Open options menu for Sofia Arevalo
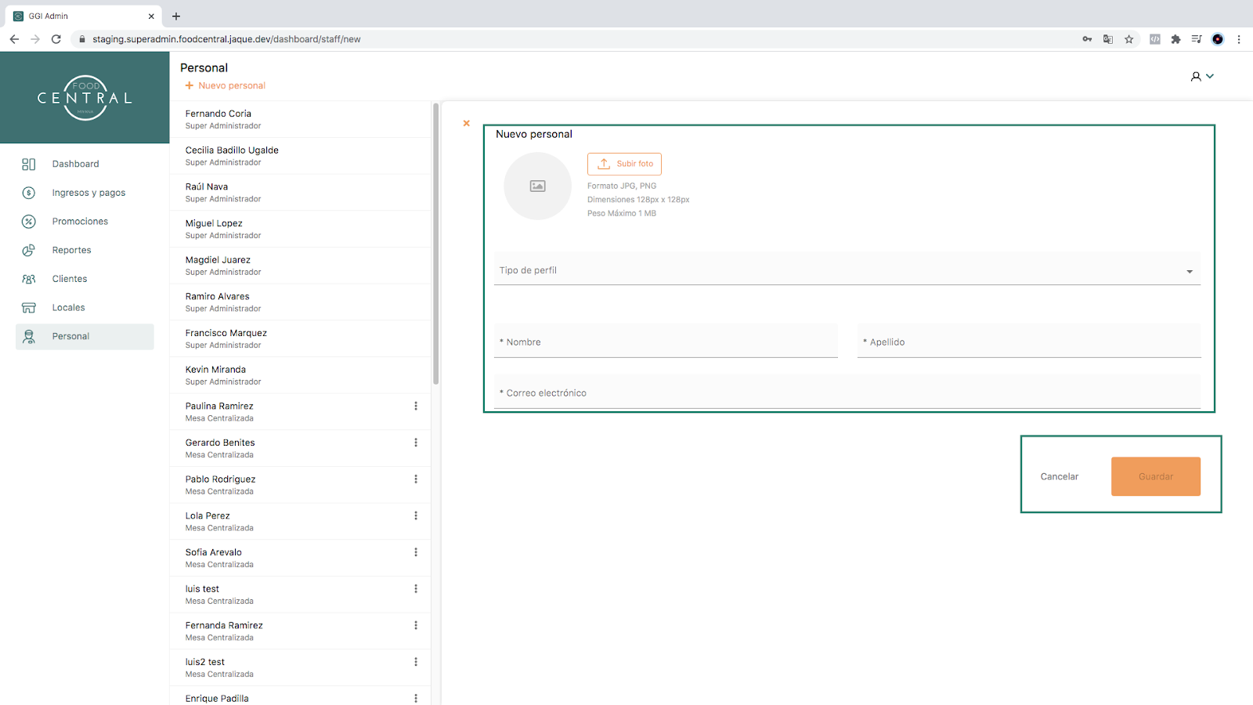The width and height of the screenshot is (1253, 705). click(416, 552)
